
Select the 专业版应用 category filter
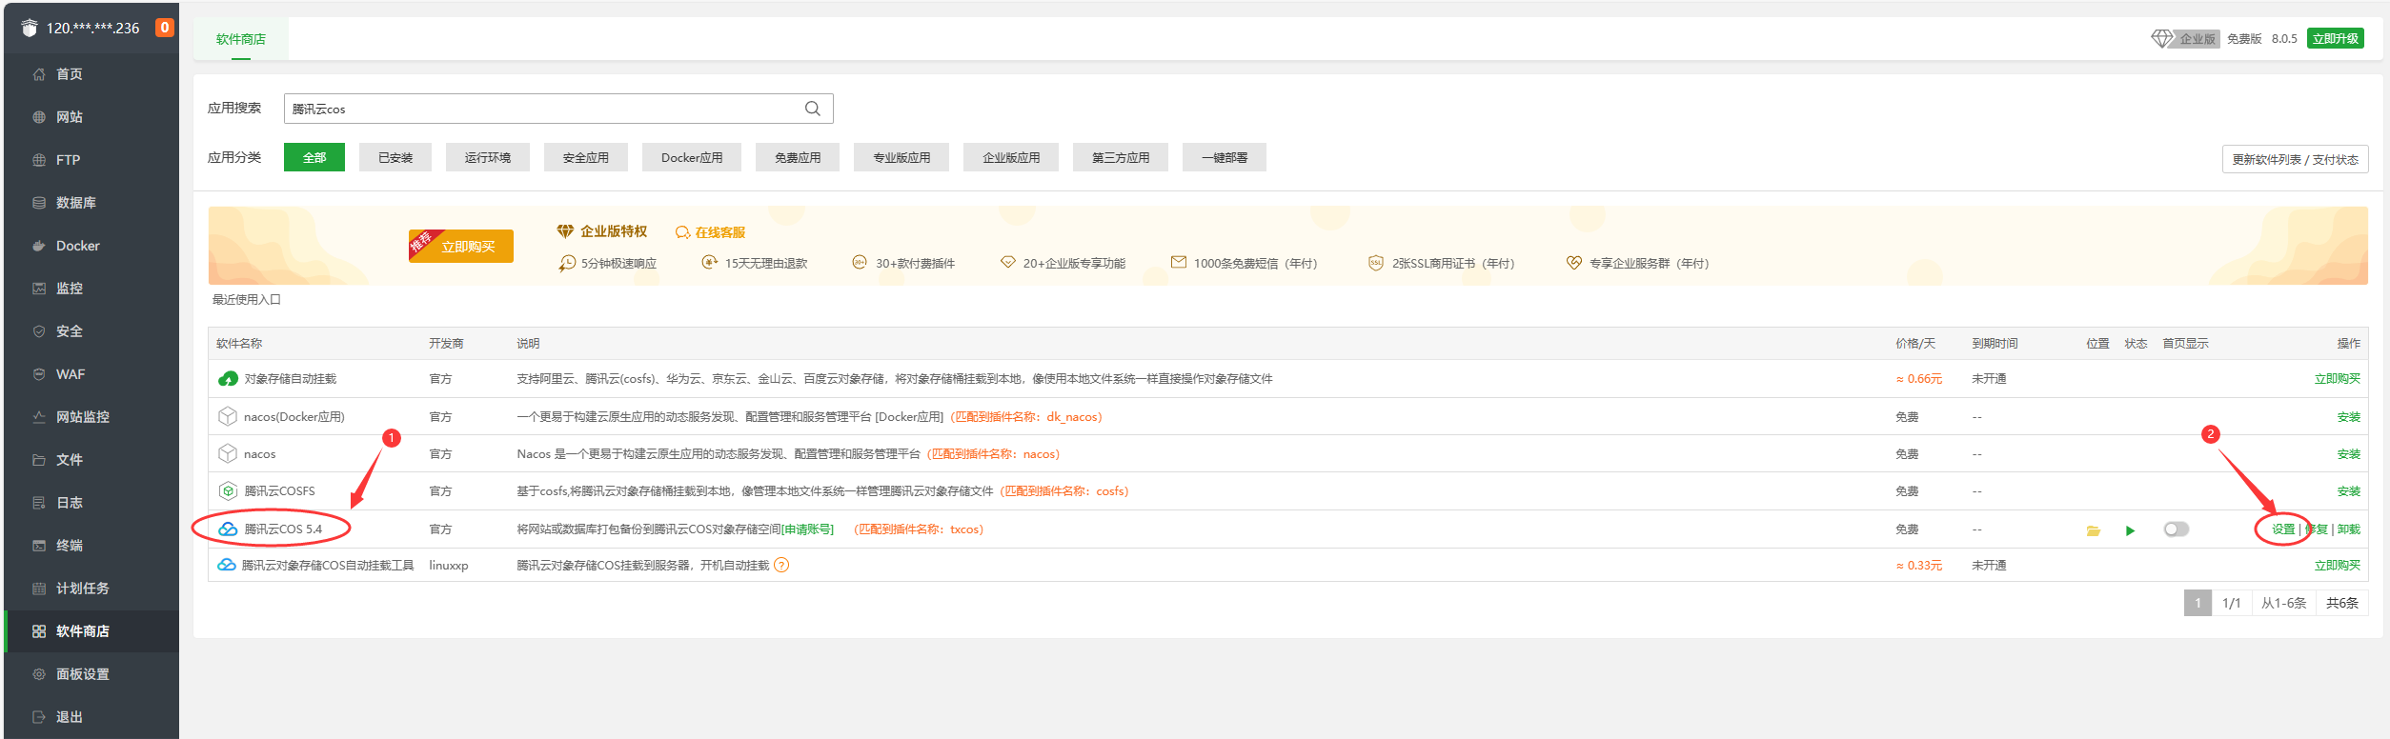[901, 157]
